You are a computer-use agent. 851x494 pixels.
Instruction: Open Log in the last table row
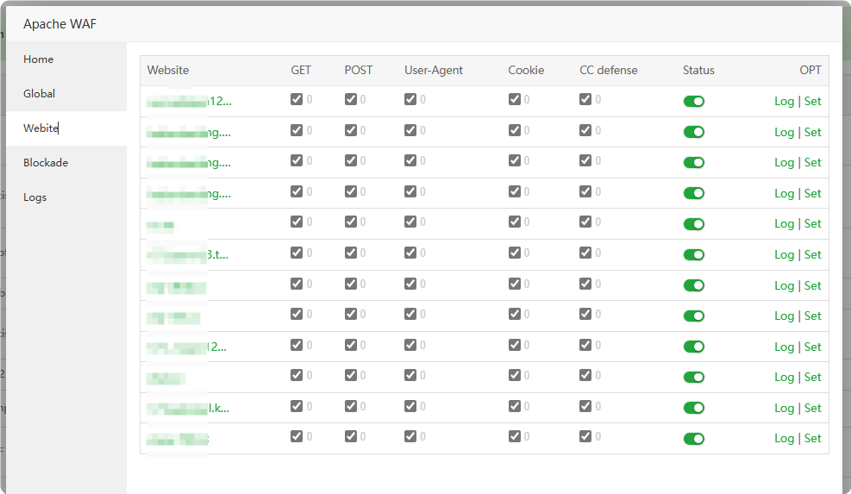(784, 439)
